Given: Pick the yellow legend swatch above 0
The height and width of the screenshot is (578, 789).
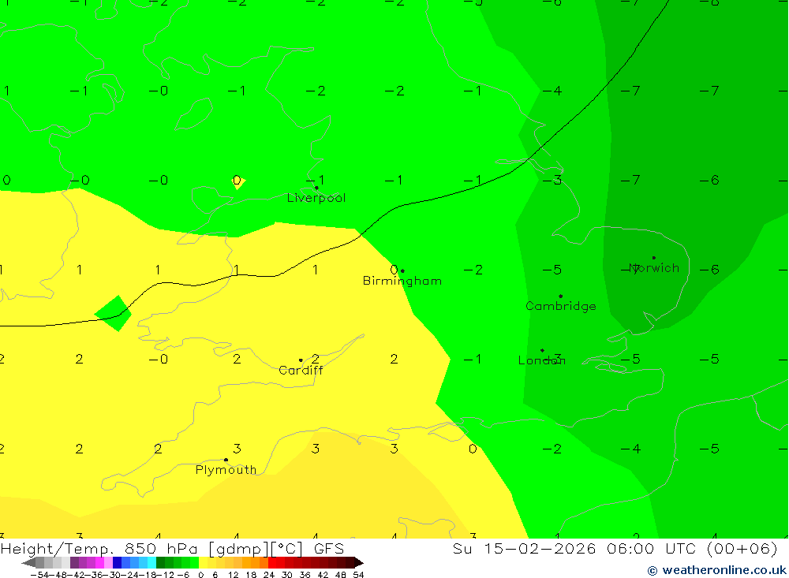Looking at the screenshot, I should pos(203,563).
